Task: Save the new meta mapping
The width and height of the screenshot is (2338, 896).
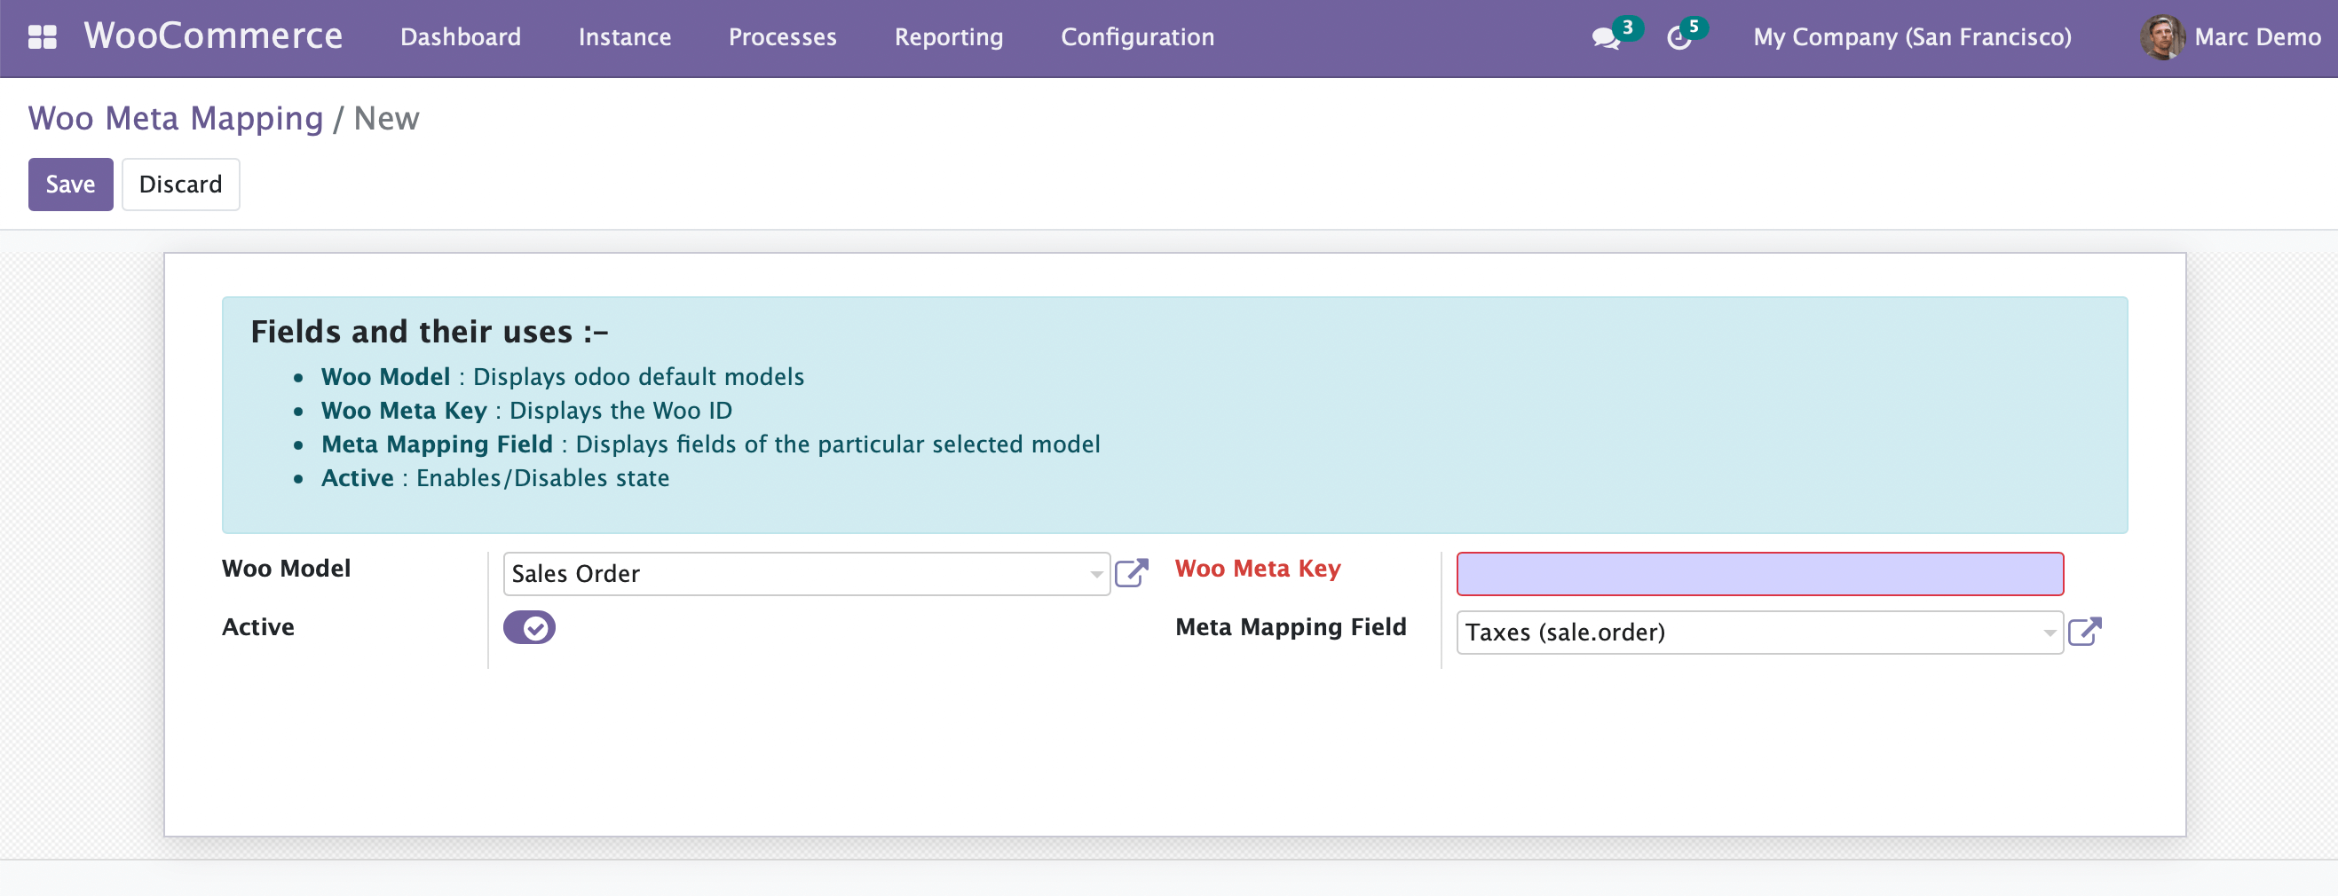Action: pyautogui.click(x=70, y=185)
